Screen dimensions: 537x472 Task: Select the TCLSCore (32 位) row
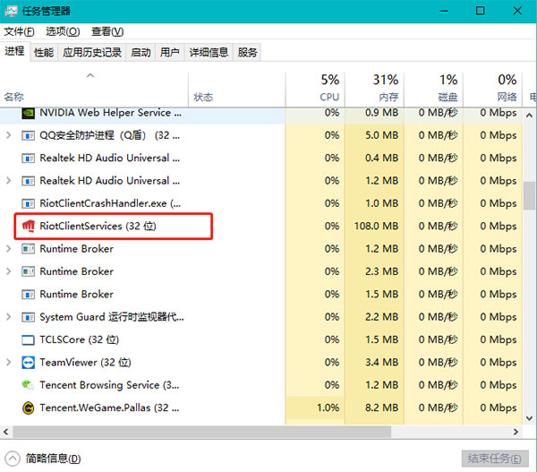pos(261,340)
